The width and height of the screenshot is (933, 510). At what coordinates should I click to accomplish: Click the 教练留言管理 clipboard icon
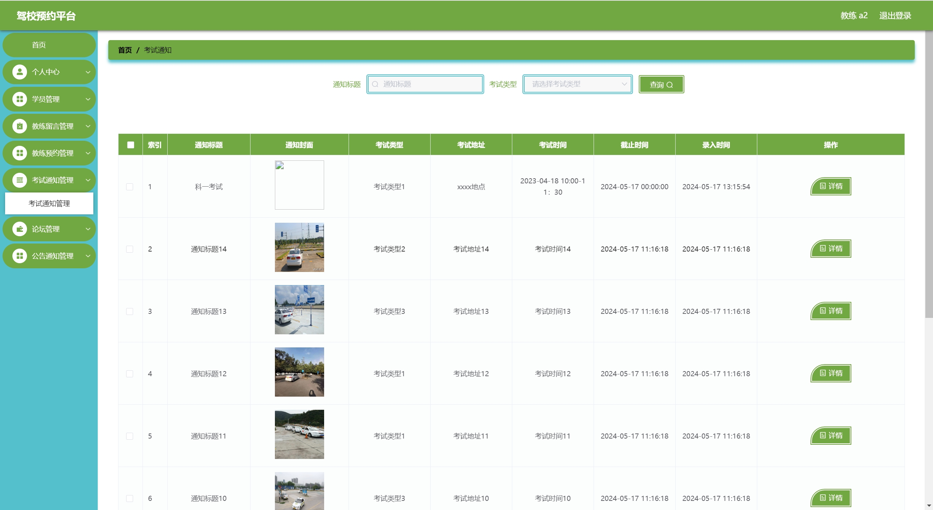click(20, 126)
